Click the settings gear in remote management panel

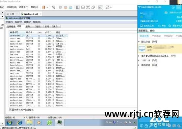point(173,7)
